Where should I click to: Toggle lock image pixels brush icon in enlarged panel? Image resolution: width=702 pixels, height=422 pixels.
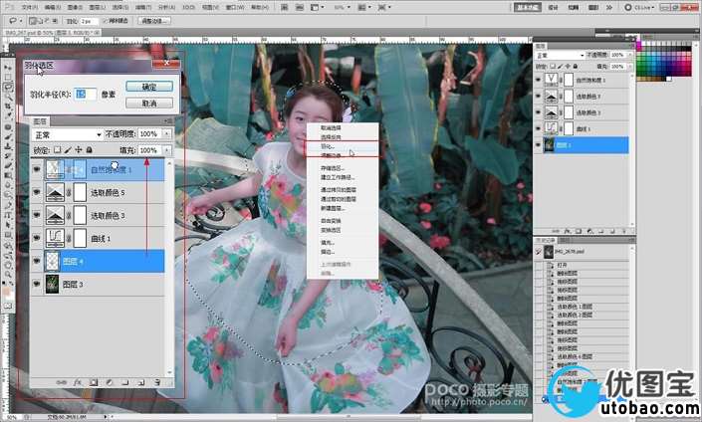68,150
